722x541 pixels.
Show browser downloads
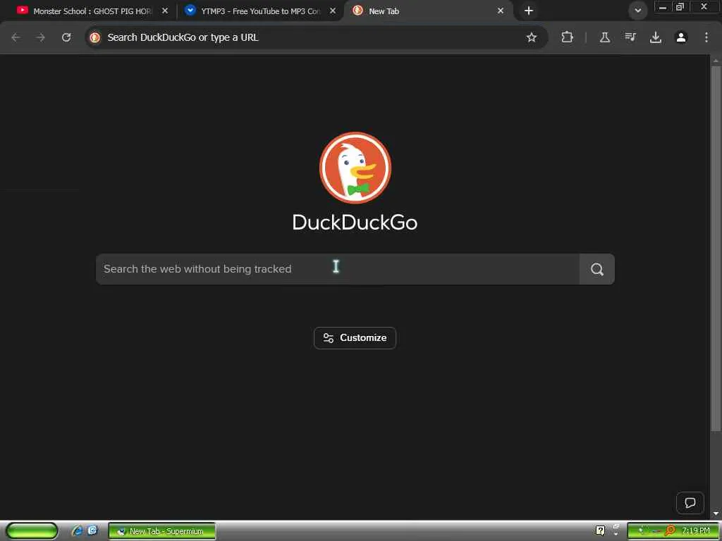[656, 37]
